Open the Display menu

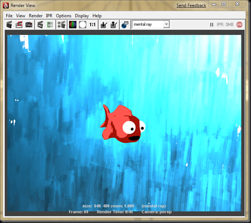82,16
